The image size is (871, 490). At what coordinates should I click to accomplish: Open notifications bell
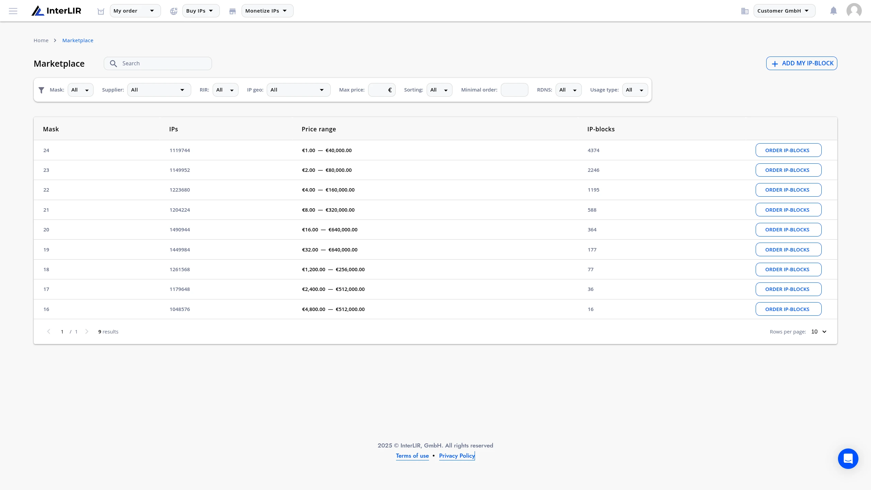click(834, 11)
